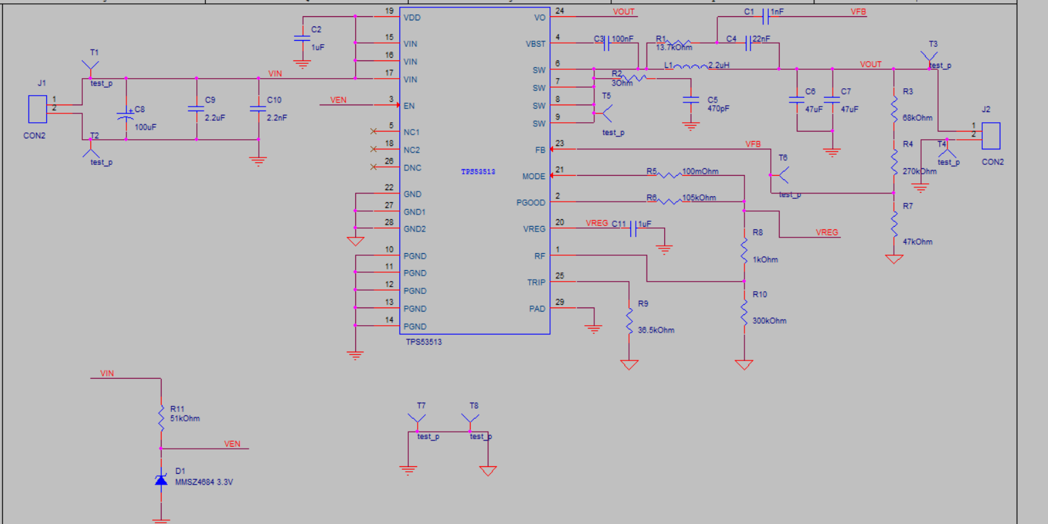Click the C5 capacitor symbol

[x=691, y=100]
